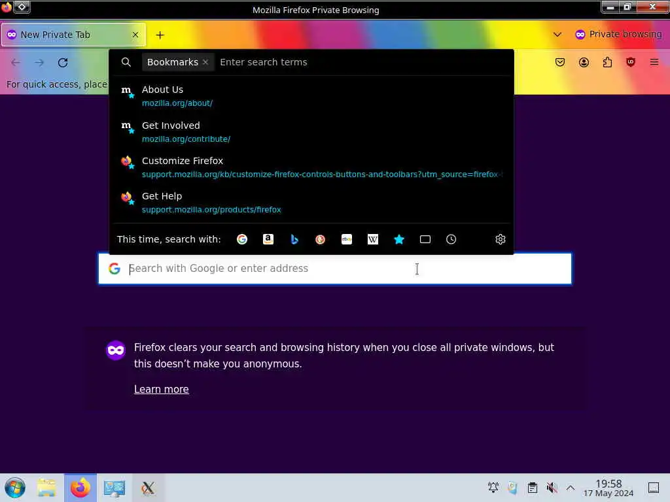Choose Bing icon in search-with row
670x502 pixels.
coord(294,239)
